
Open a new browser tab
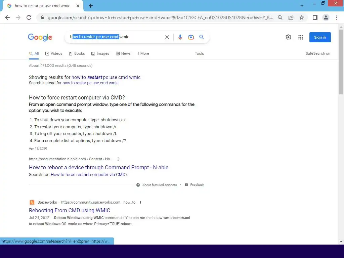coord(91,6)
